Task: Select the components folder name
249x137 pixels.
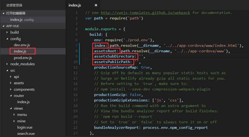Action: pos(24,89)
